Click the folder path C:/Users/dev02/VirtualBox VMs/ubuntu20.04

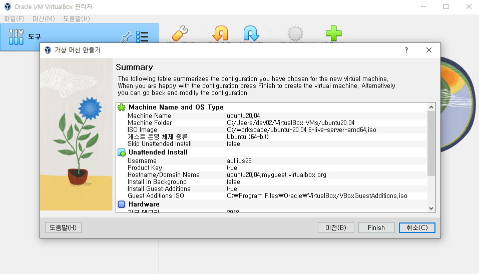click(290, 122)
